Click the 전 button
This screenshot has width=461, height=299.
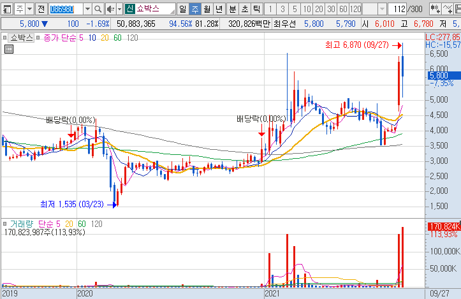(41, 9)
